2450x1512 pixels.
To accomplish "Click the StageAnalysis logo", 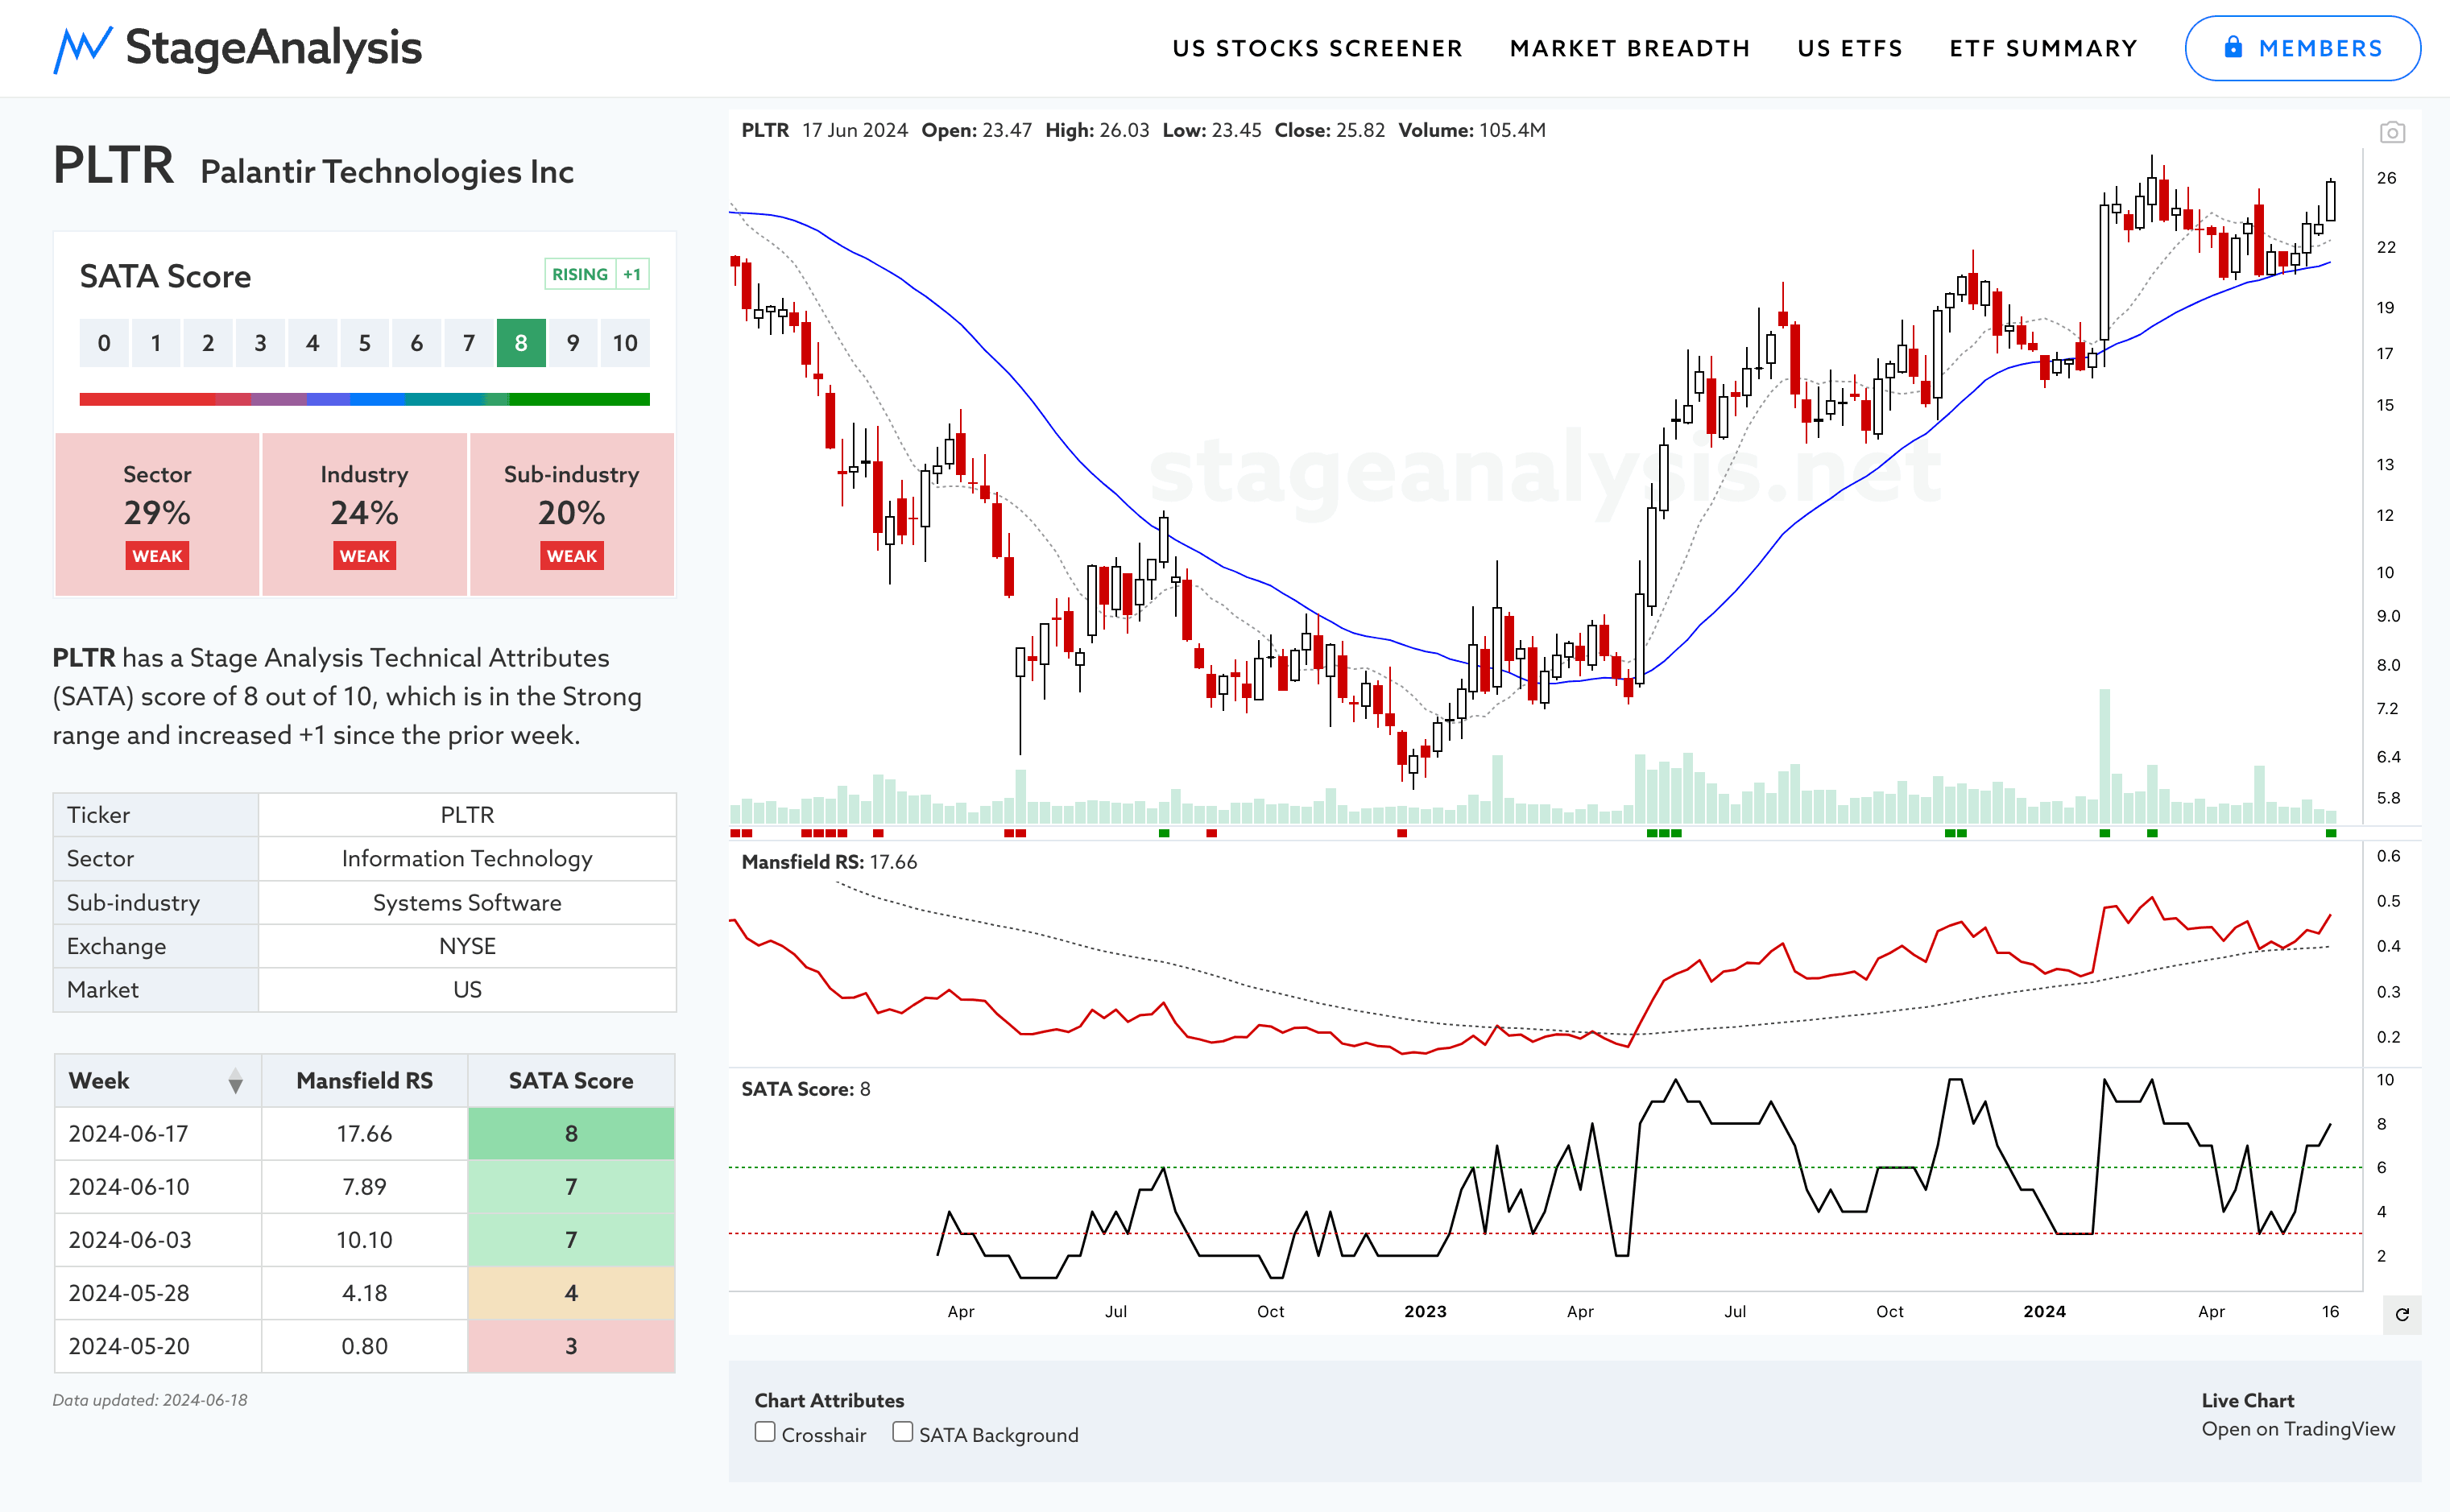I will pos(237,48).
